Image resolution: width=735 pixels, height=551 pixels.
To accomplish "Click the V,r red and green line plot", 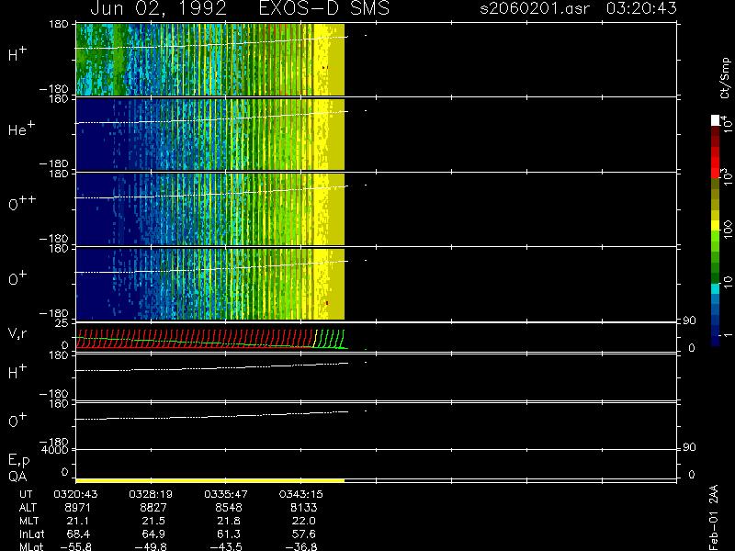I will [212, 339].
